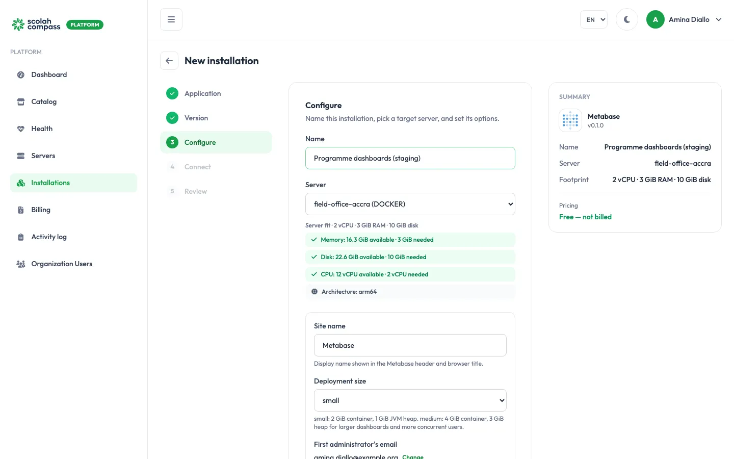Click the Architecture arm64 chip icon
Image resolution: width=734 pixels, height=459 pixels.
point(314,292)
